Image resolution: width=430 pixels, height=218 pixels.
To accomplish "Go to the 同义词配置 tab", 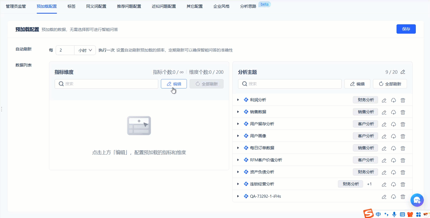I will pyautogui.click(x=96, y=6).
